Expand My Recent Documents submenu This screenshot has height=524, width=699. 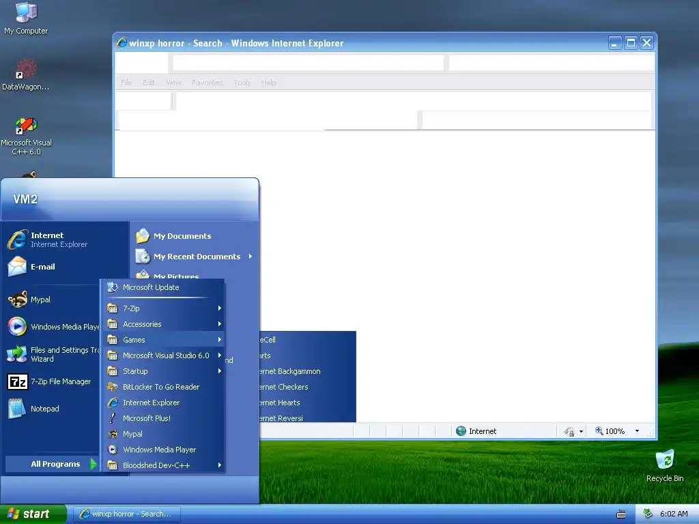[x=195, y=257]
